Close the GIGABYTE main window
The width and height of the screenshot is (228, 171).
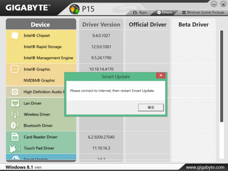[x=223, y=4]
